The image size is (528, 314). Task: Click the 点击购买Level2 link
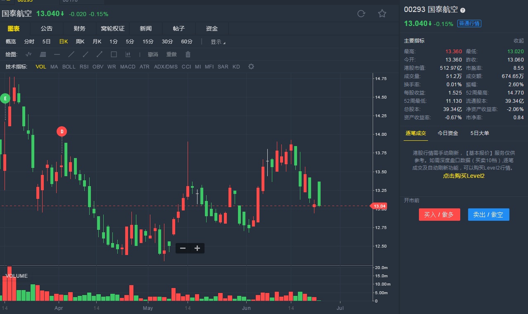[464, 176]
